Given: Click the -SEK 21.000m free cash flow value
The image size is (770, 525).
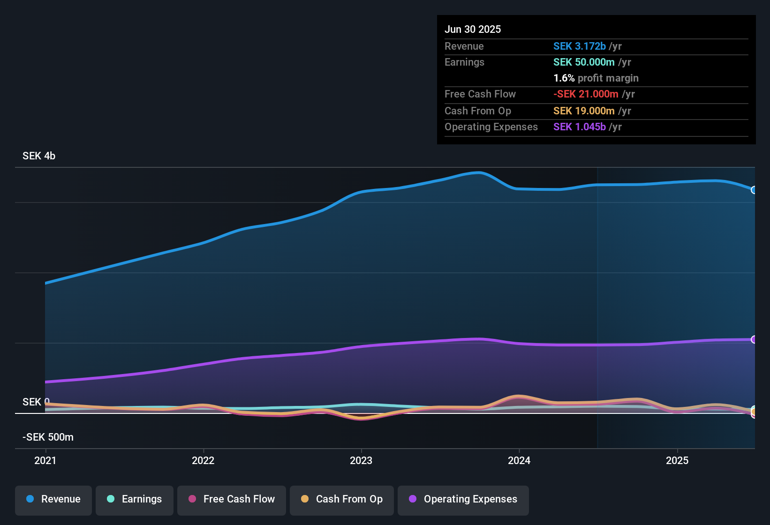Looking at the screenshot, I should [586, 94].
